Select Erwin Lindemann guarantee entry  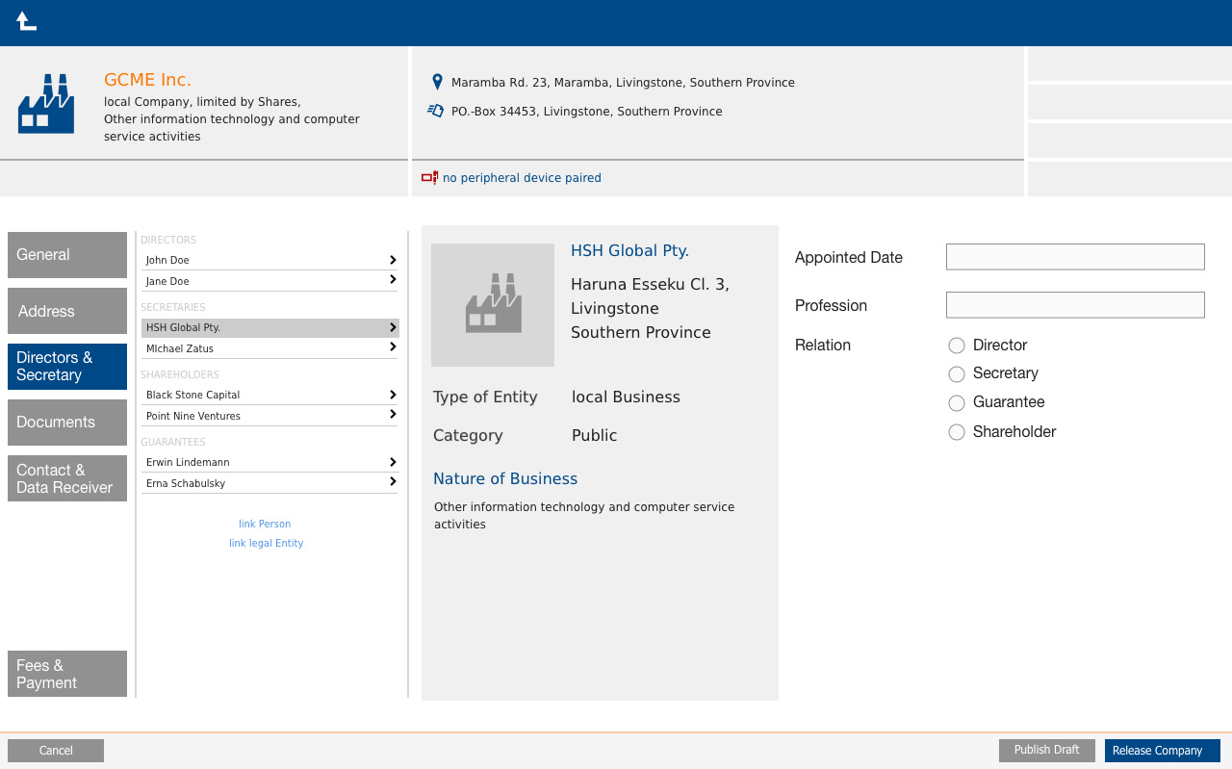pos(269,462)
